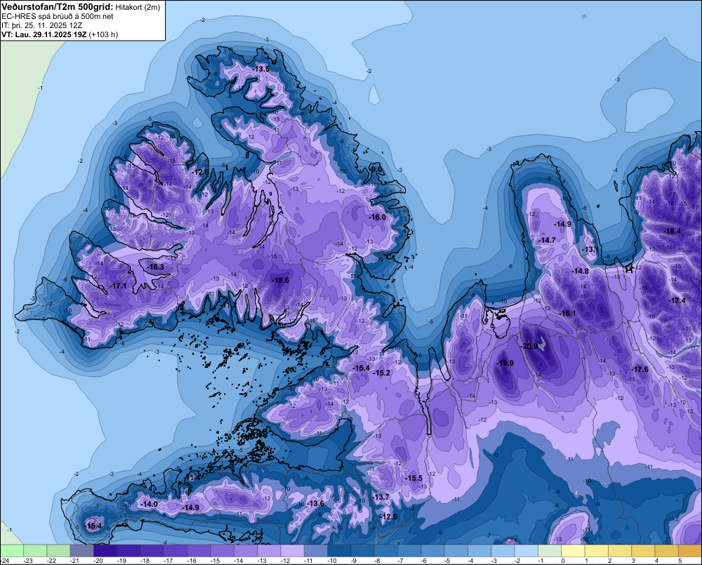Click the legend scale number -4
Viewport: 702px width, 565px height.
coord(470,561)
